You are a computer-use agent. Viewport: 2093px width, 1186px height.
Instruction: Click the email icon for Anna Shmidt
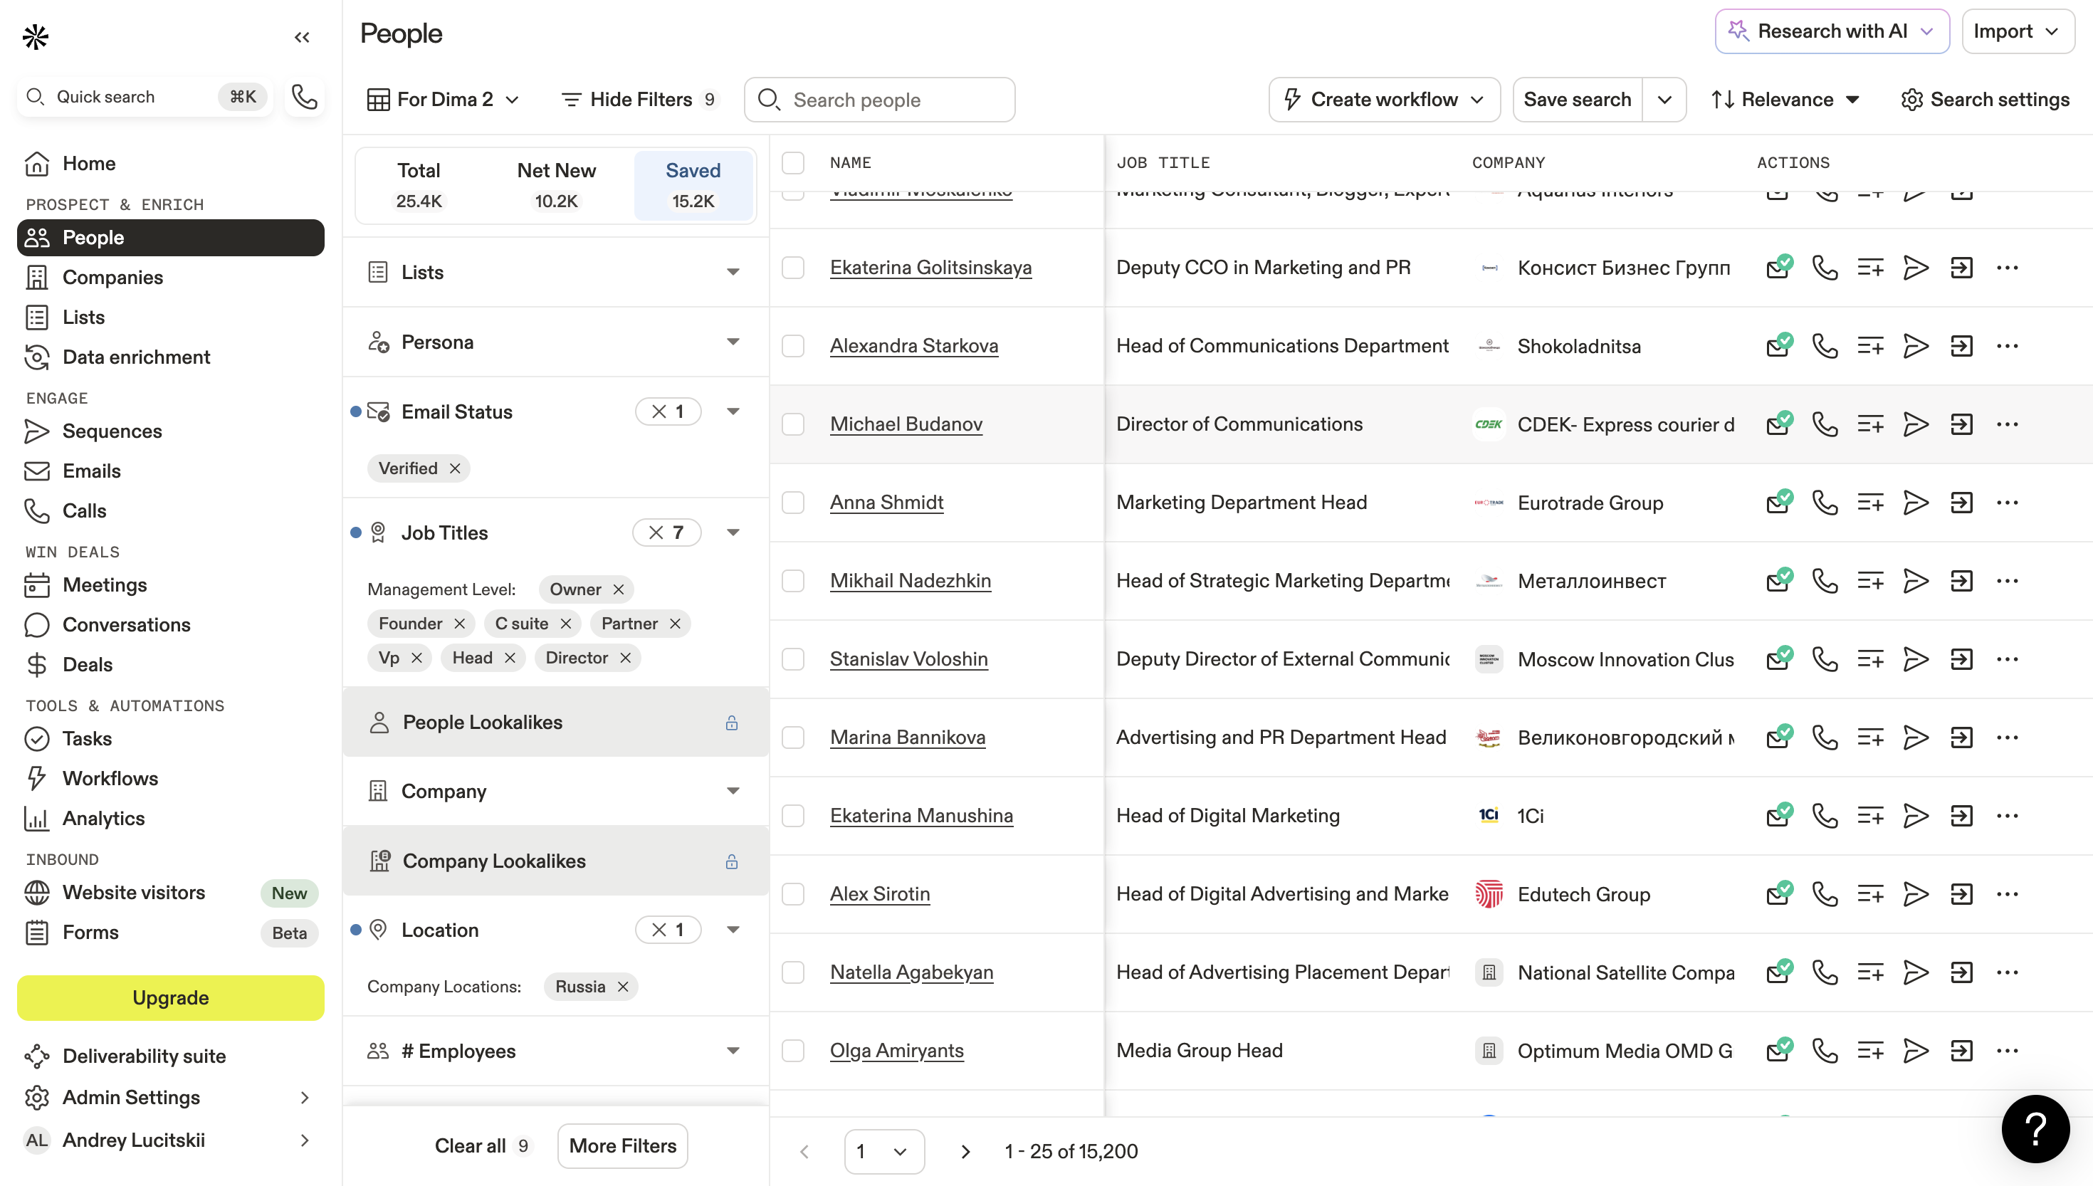click(1778, 503)
